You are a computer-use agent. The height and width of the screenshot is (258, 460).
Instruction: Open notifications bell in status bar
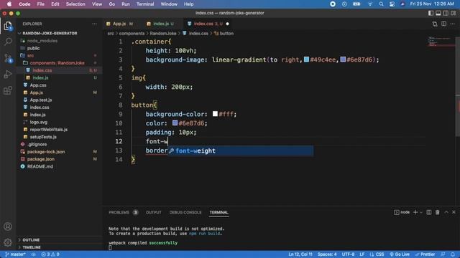pos(453,254)
